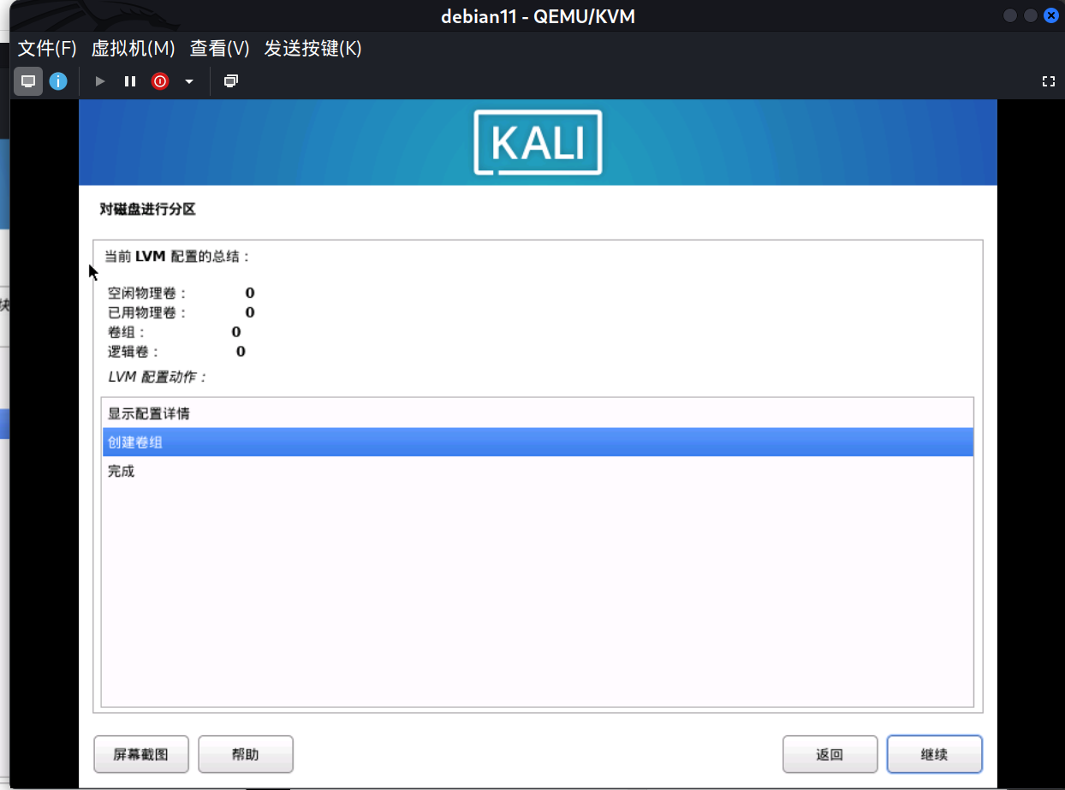
Task: Open the snapshots manager icon
Action: click(x=230, y=81)
